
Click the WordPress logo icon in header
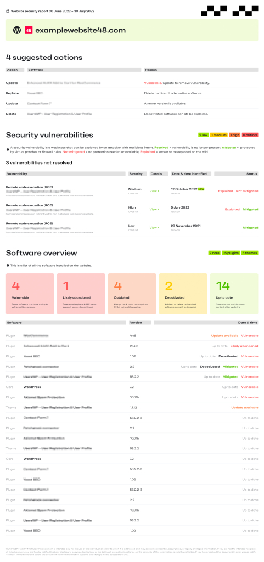[17, 30]
